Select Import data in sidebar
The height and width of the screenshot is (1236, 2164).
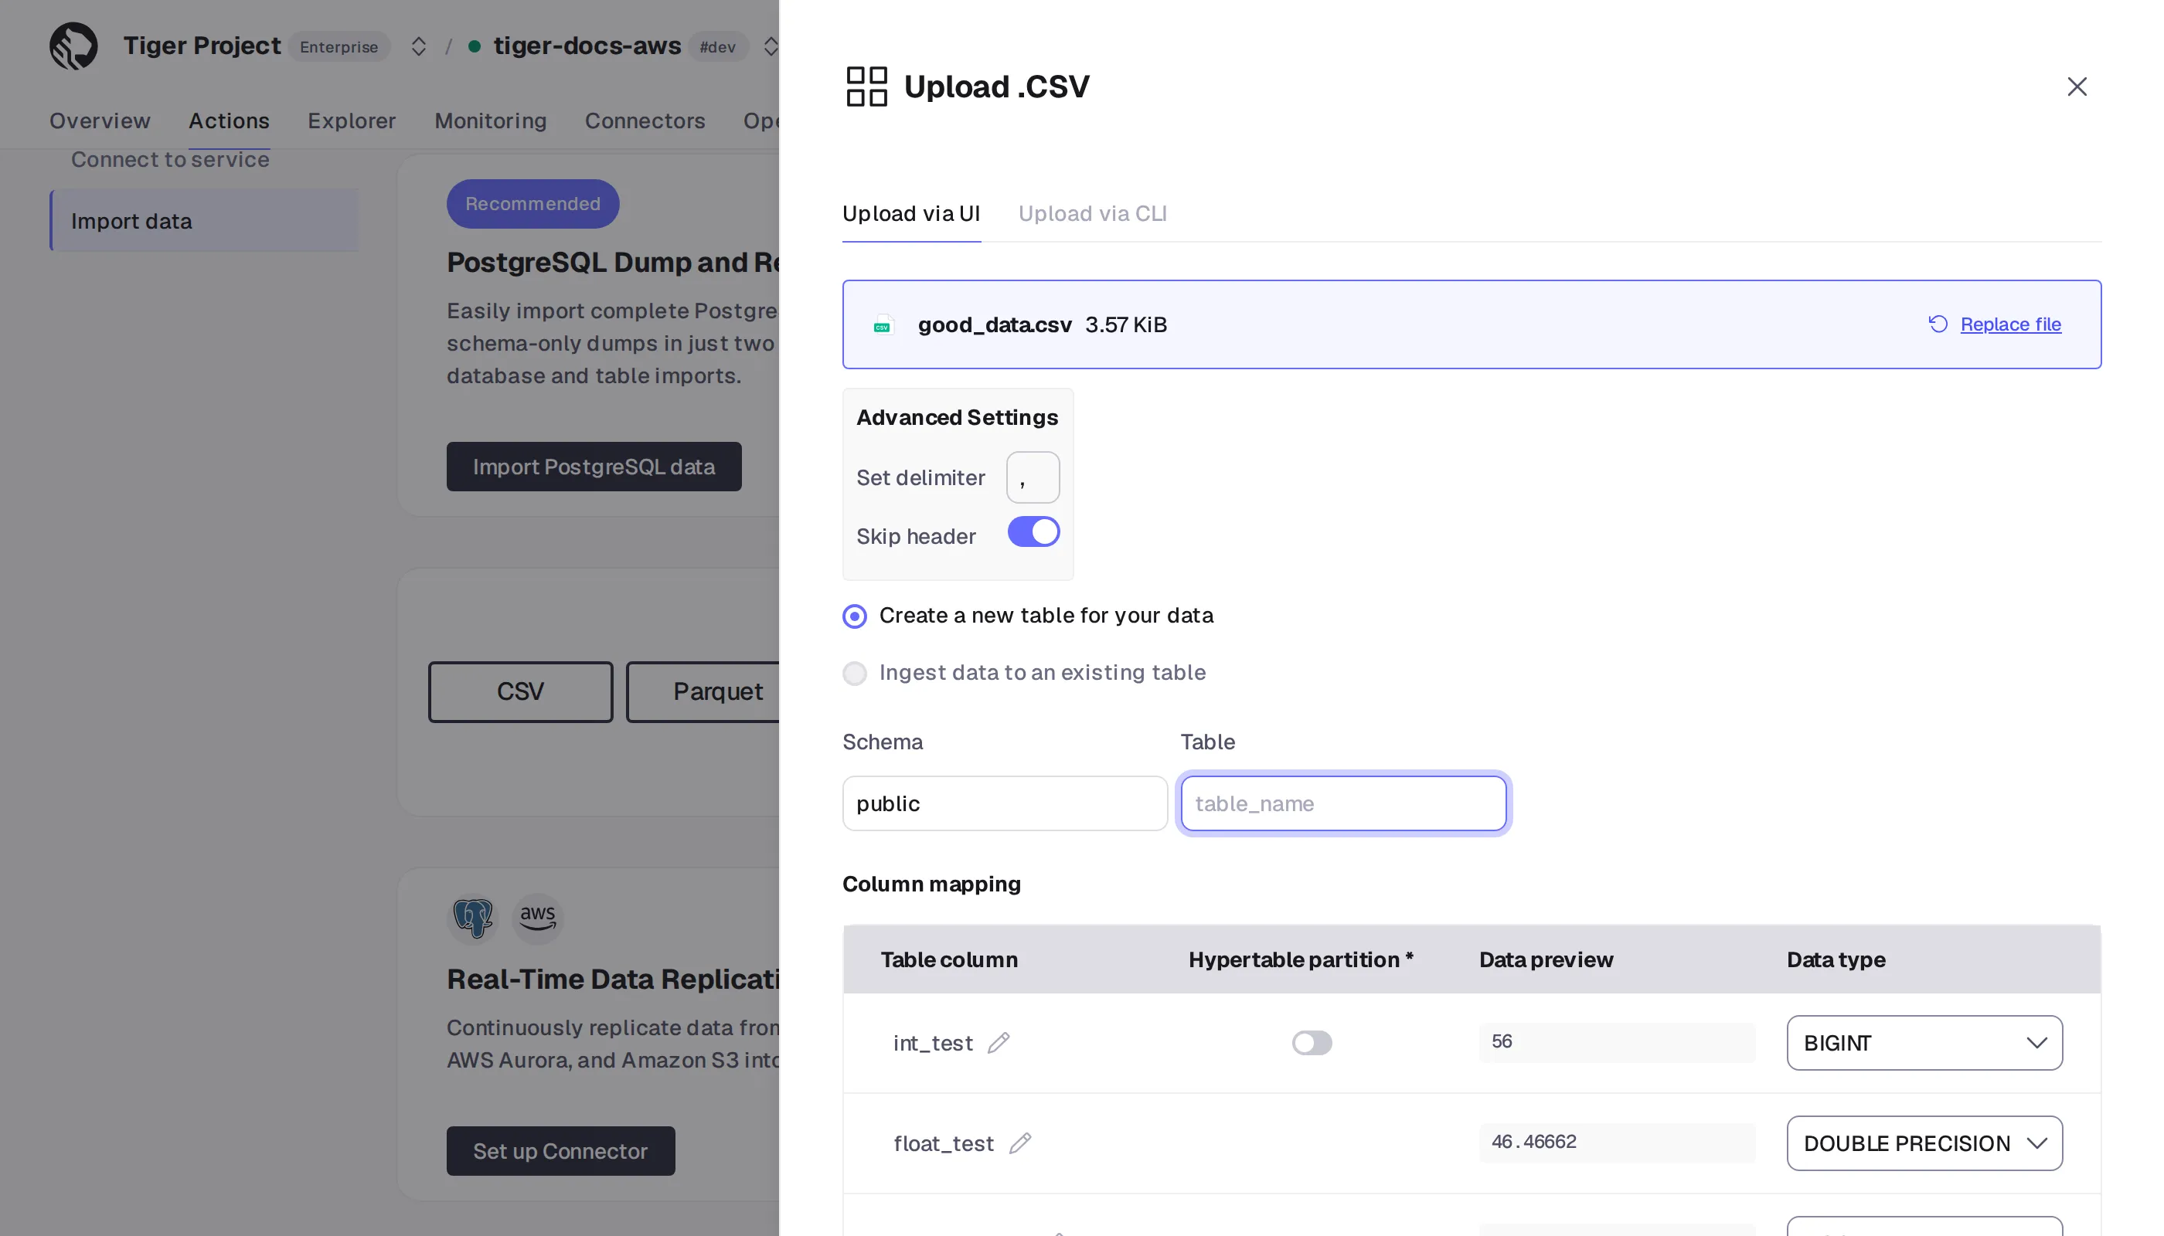coord(204,221)
